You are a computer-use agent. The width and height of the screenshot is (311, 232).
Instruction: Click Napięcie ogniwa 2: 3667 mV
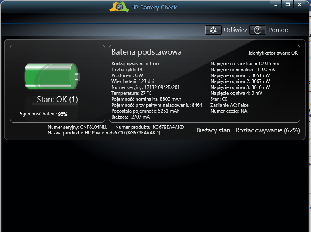[240, 81]
